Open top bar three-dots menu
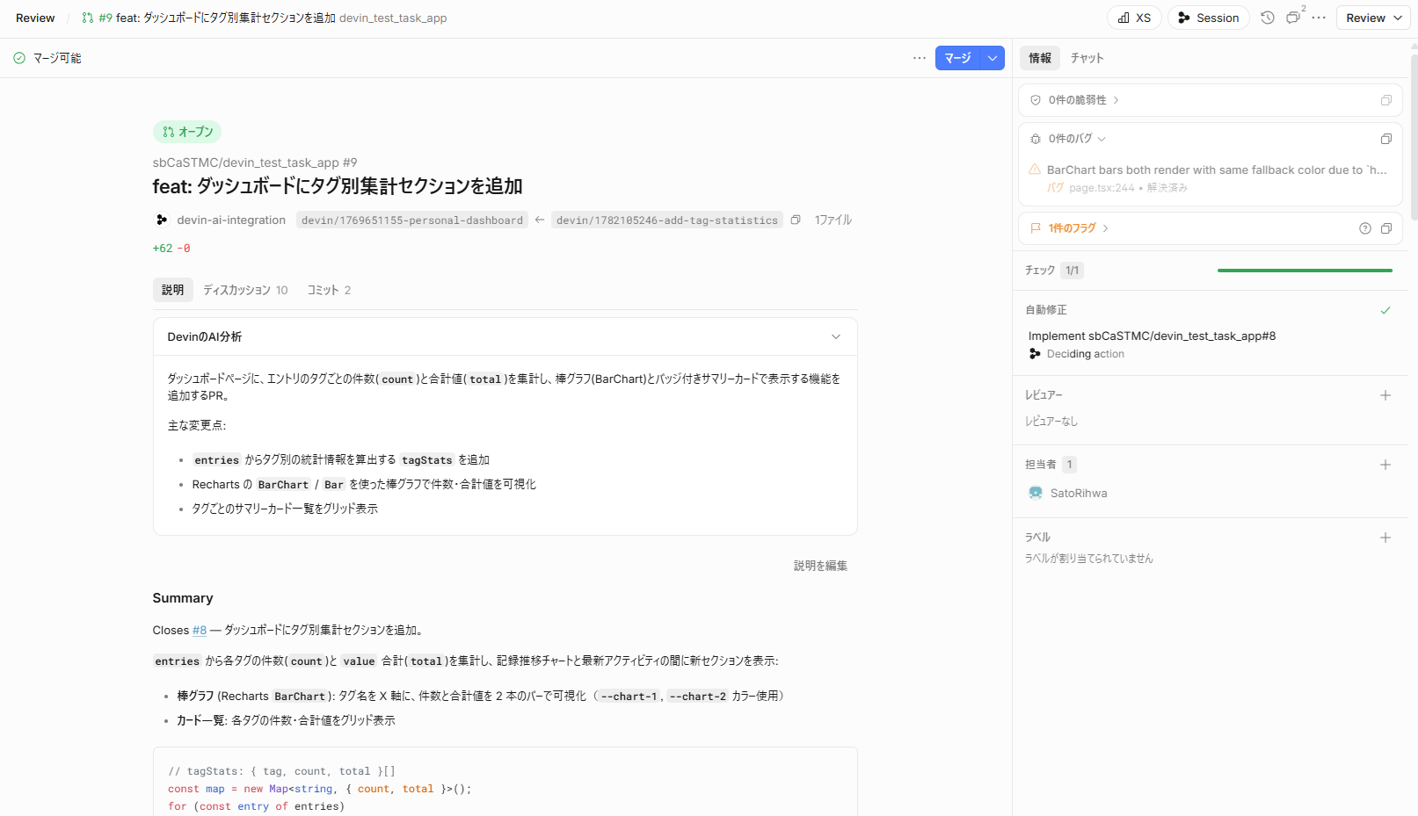The width and height of the screenshot is (1418, 816). click(x=1319, y=18)
